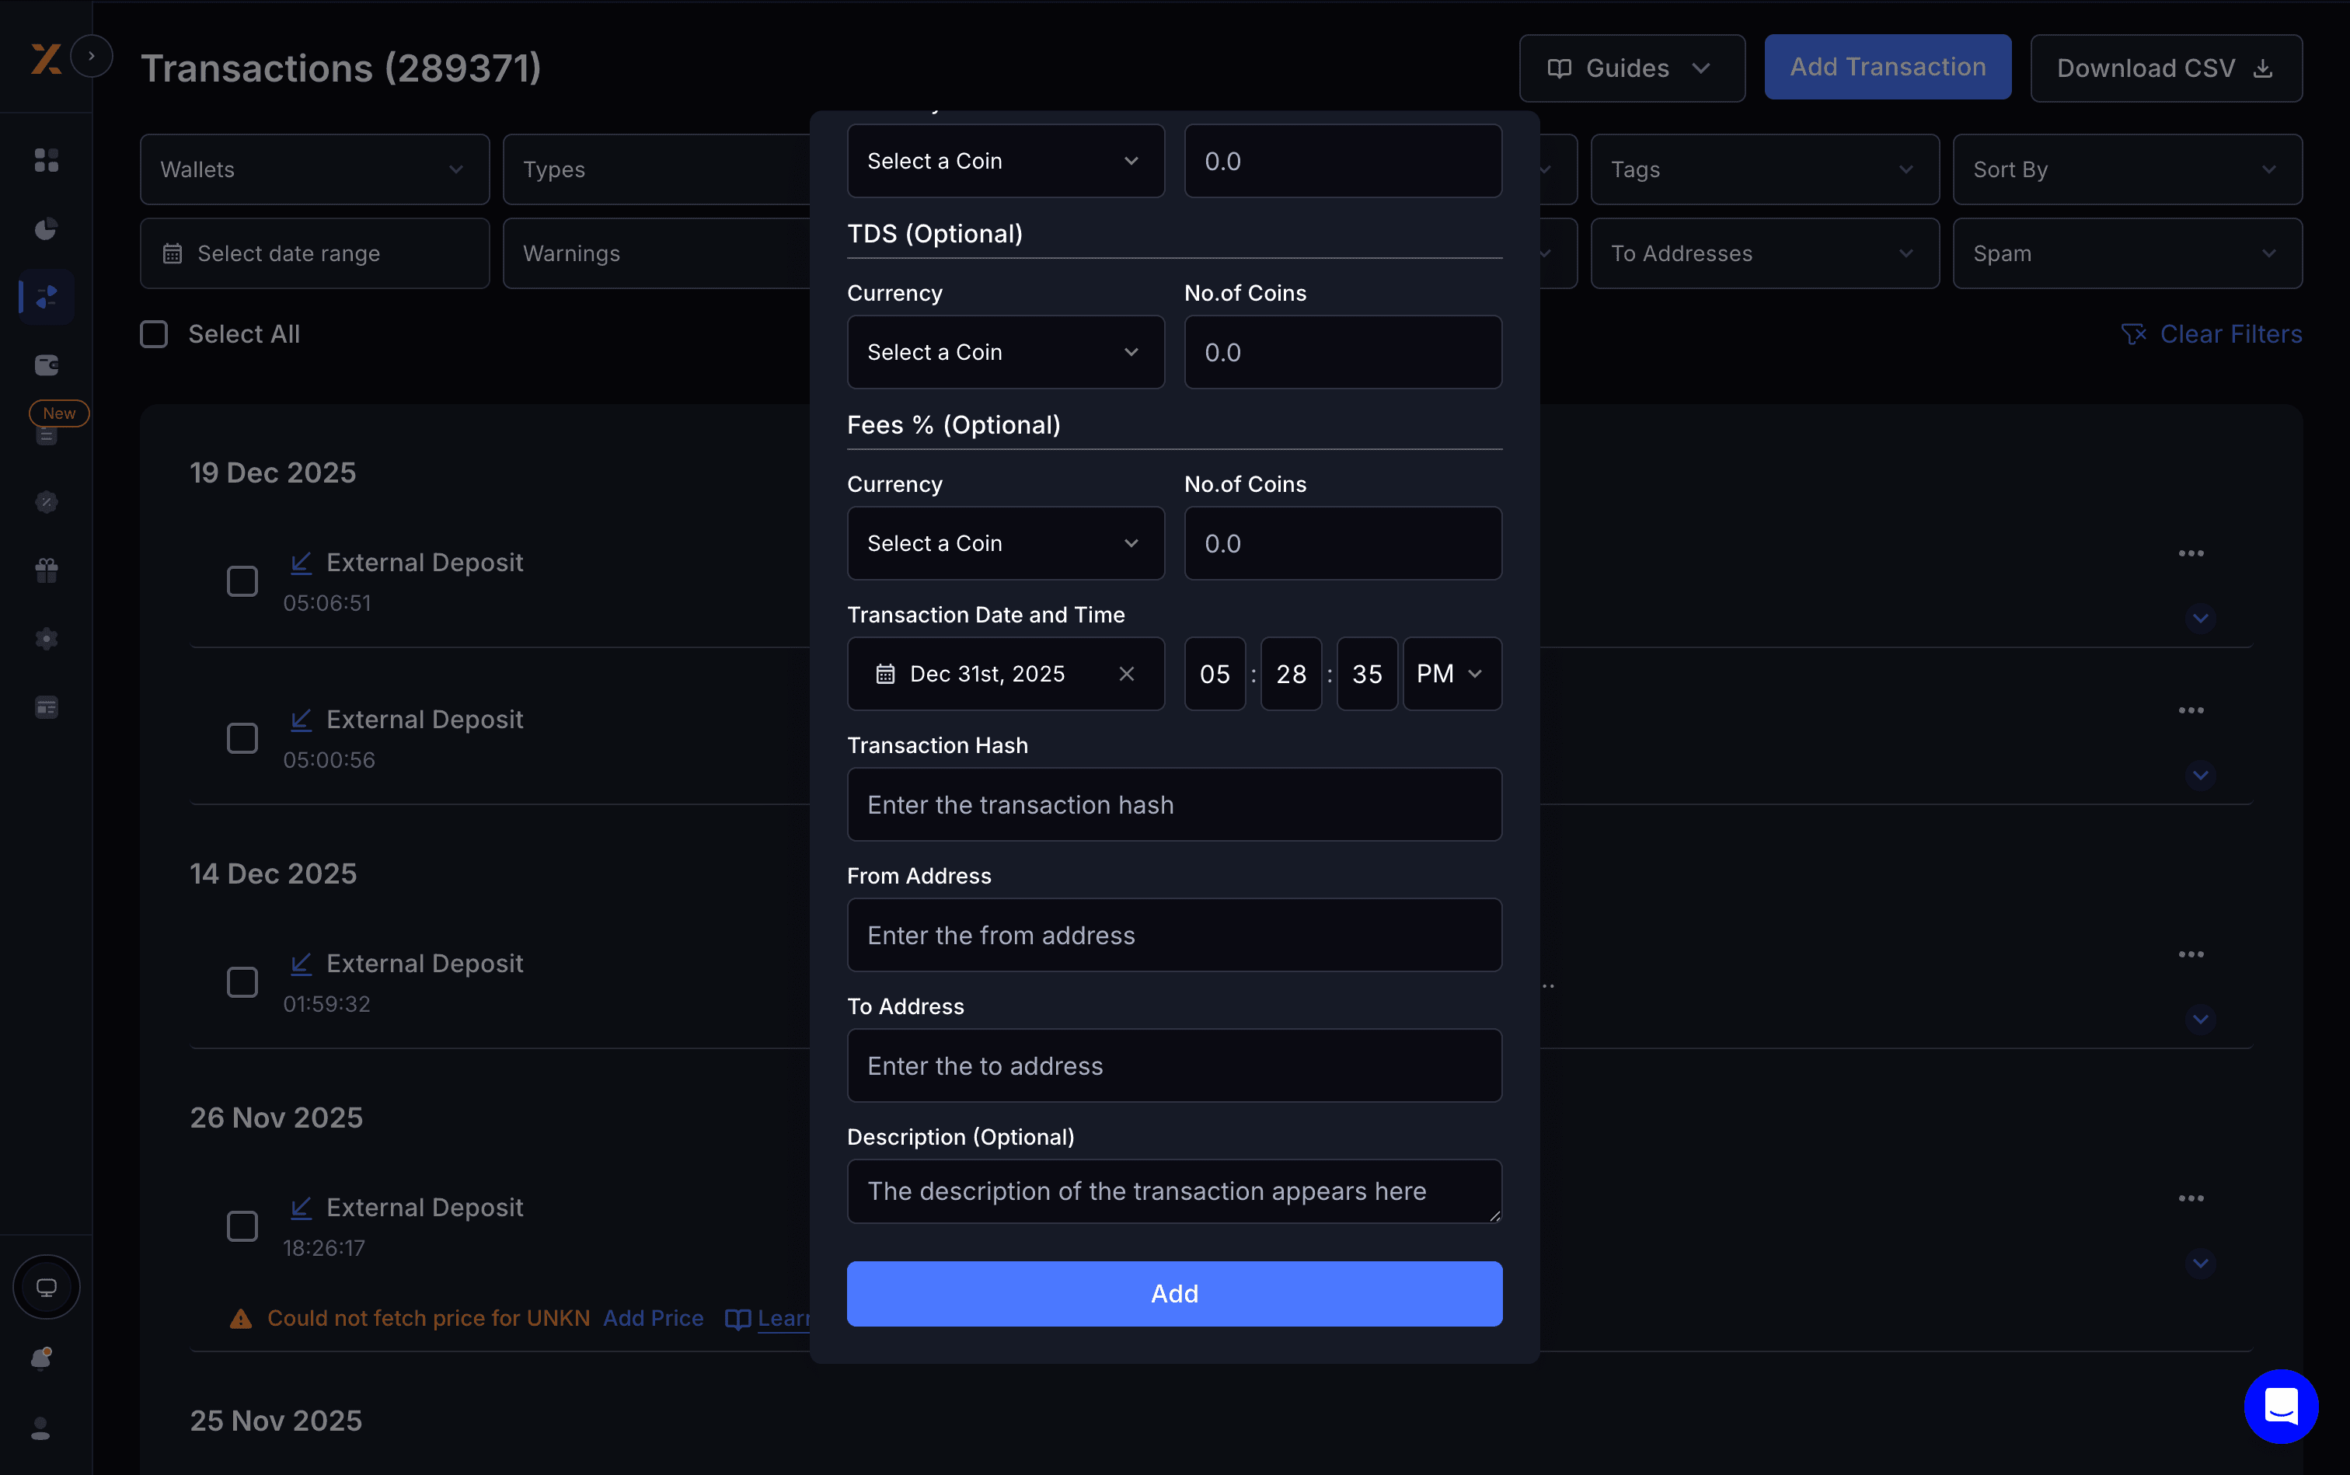Expand the Spam filter menu
2350x1475 pixels.
(x=2125, y=253)
